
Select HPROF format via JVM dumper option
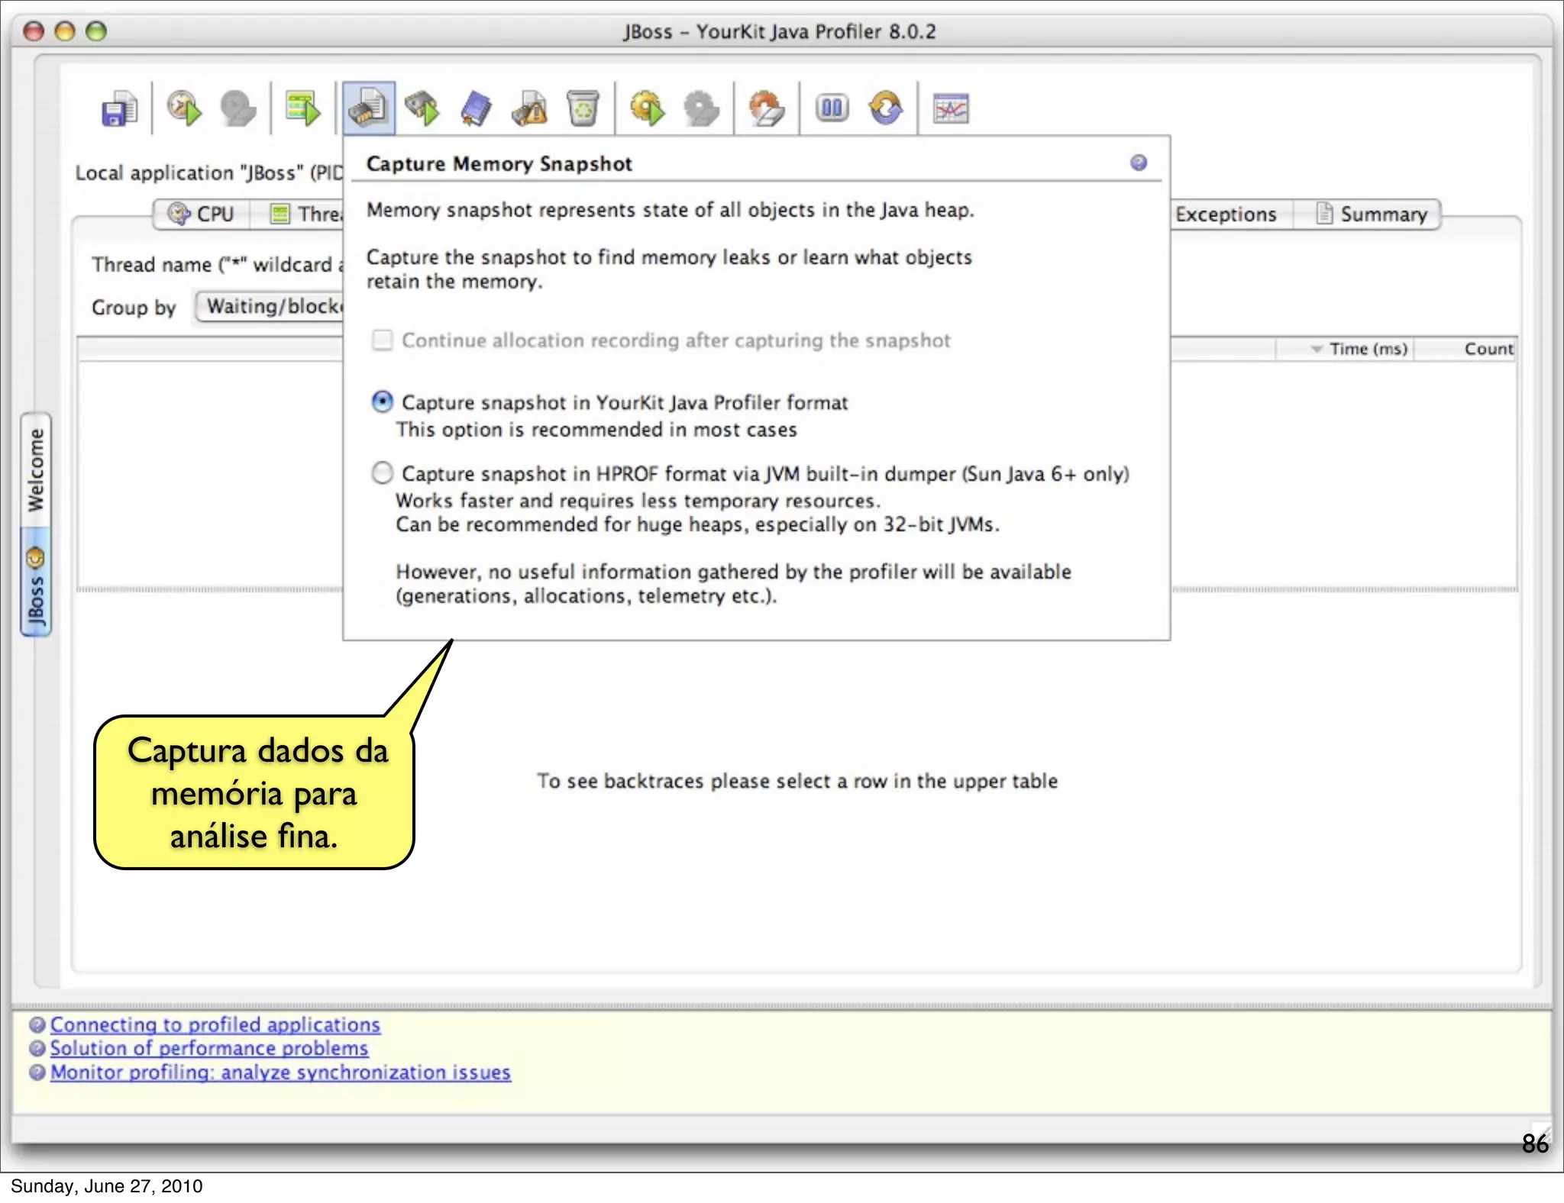(x=382, y=473)
